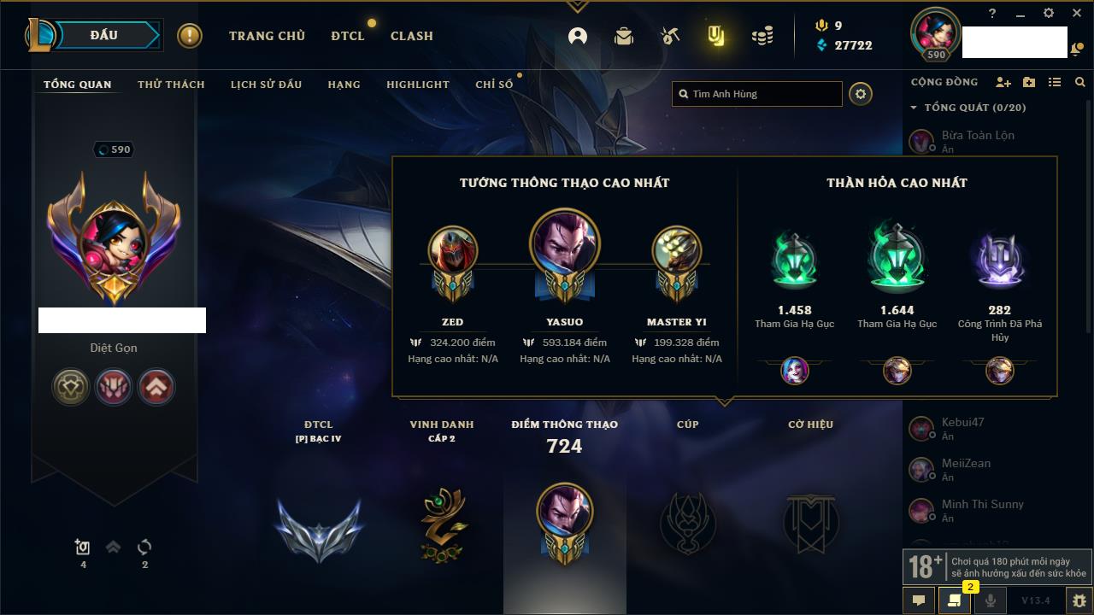The width and height of the screenshot is (1094, 615).
Task: Collapse the TỔNG QUÁT friend group
Action: tap(914, 108)
